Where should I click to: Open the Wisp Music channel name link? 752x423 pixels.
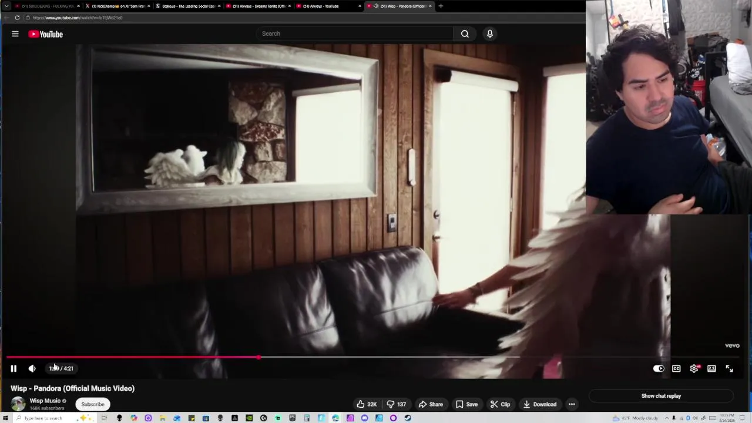[45, 401]
